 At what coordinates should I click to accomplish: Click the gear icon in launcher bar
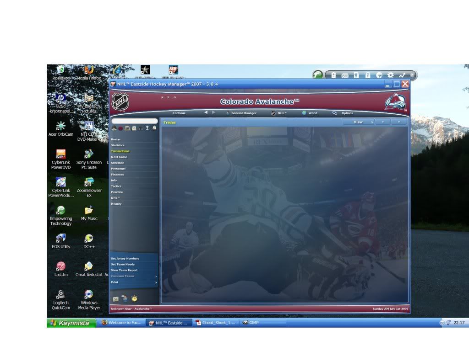(390, 75)
